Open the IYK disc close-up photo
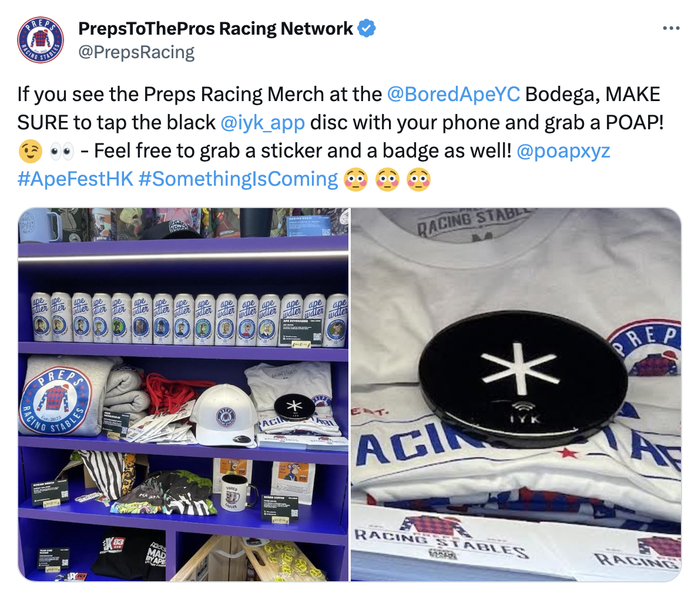The image size is (698, 603). 516,394
